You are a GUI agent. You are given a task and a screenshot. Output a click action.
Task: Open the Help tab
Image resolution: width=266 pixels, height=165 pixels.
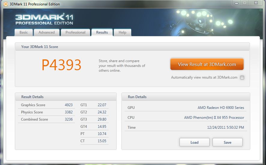point(122,32)
